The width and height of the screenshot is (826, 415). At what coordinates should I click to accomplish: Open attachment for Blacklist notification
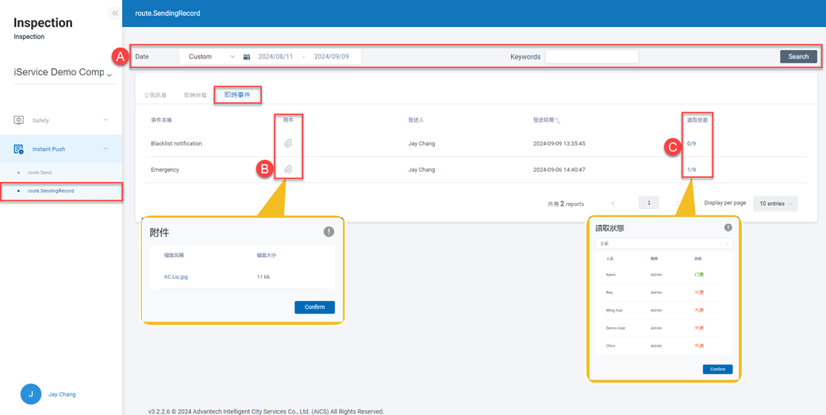(288, 143)
